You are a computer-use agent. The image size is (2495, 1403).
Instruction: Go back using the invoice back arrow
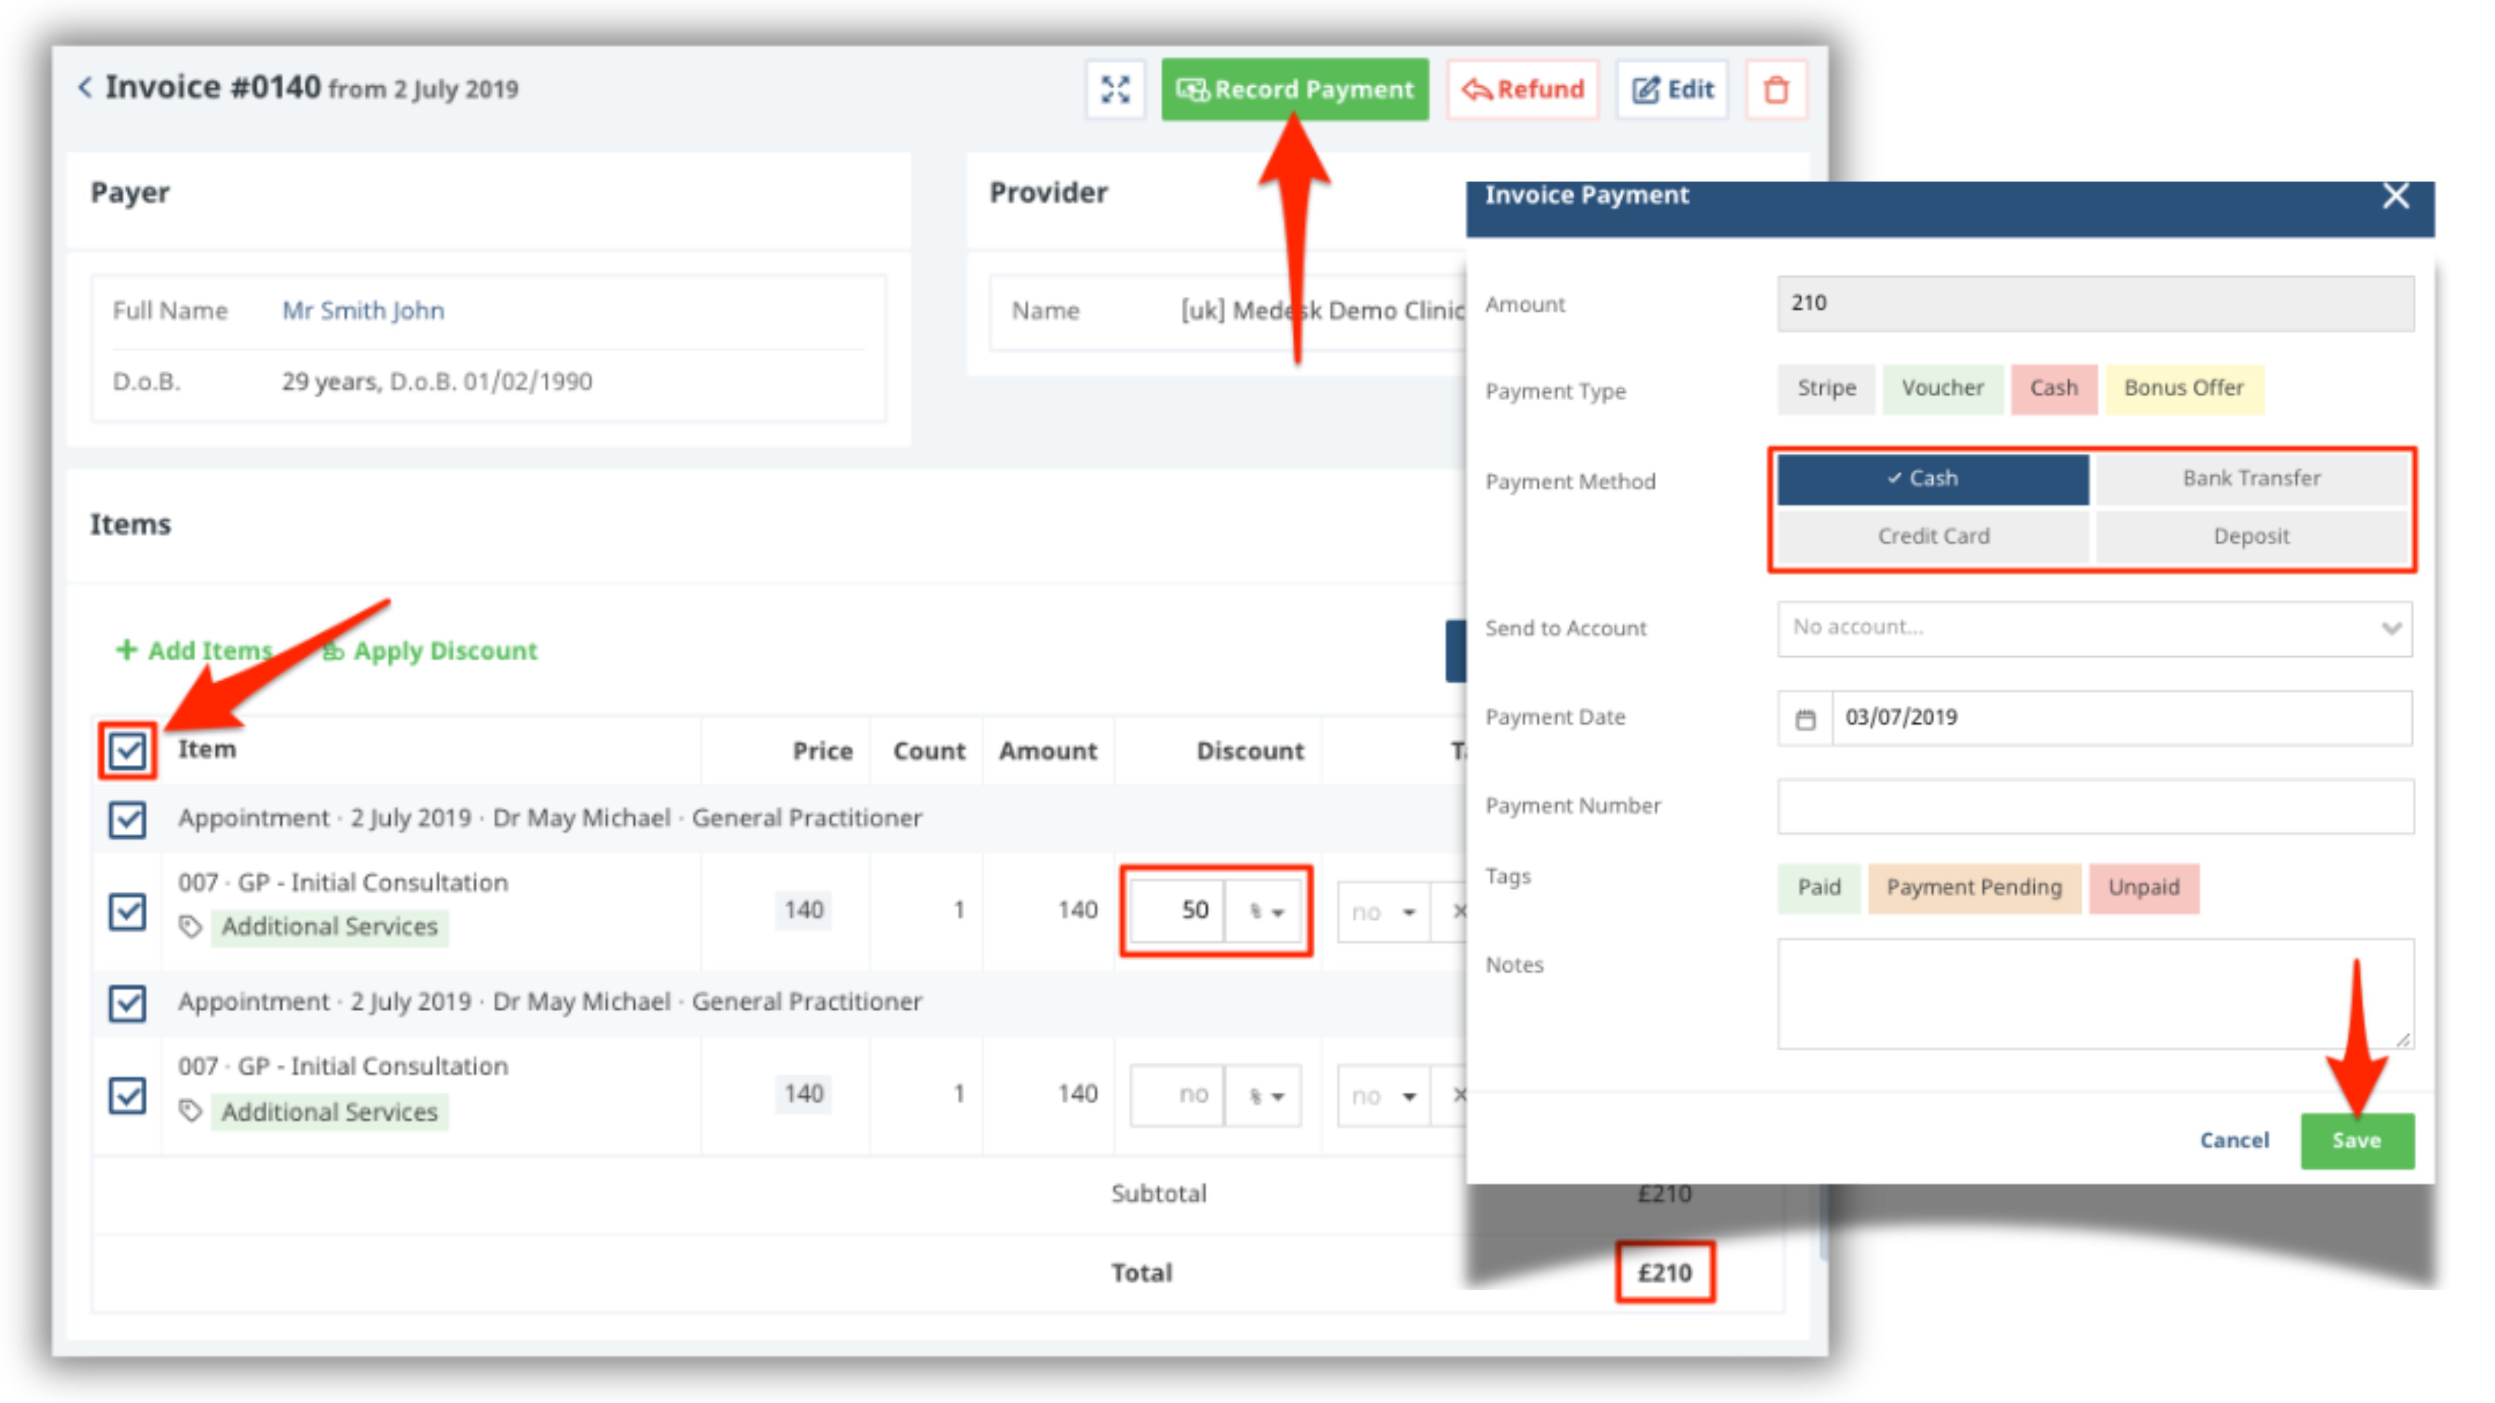click(85, 88)
